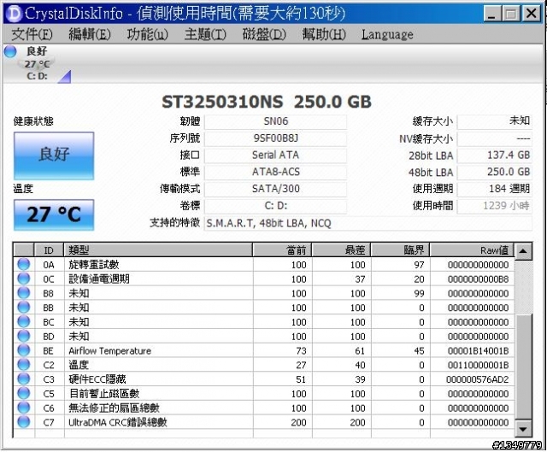Screen dimensions: 547x452
Task: Click raw value 00110000001B
Action: pos(478,365)
